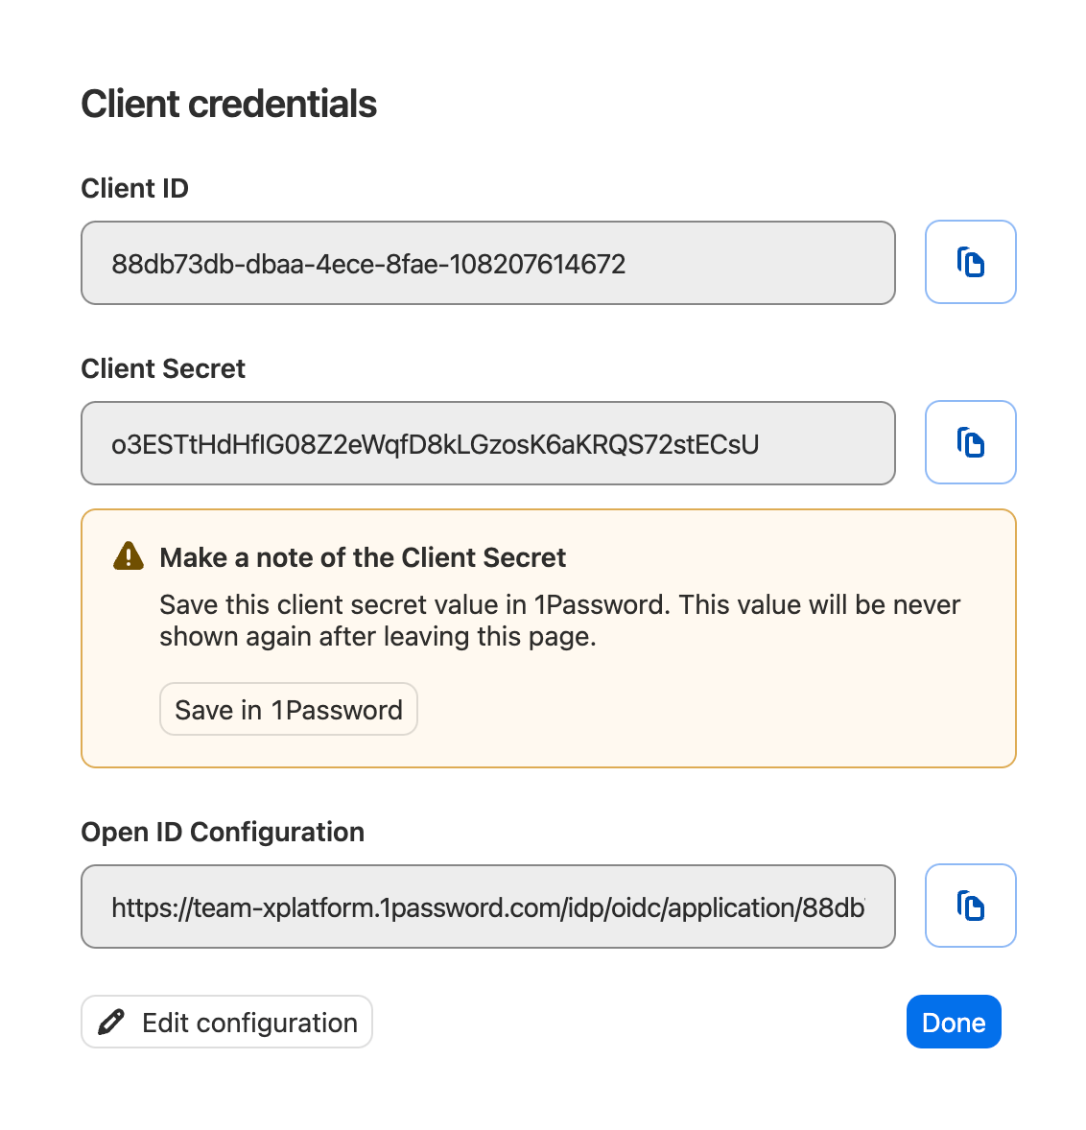Screen dimensions: 1086x1130
Task: Click the pencil icon on Edit configuration
Action: click(x=112, y=1022)
